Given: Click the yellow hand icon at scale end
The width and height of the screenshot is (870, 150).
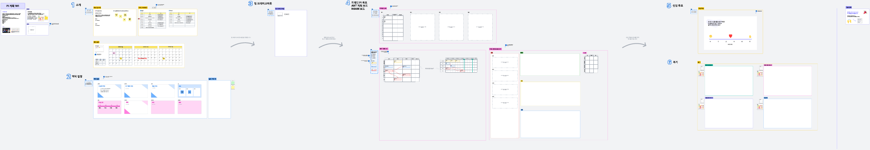Looking at the screenshot, I should (750, 37).
